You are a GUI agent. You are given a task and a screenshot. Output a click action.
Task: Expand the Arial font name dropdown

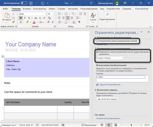pyautogui.click(x=46, y=14)
